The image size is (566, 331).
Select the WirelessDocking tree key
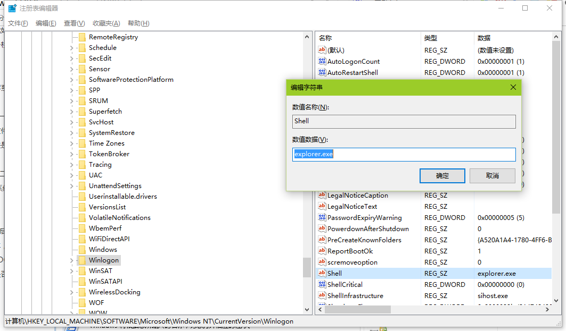[114, 292]
